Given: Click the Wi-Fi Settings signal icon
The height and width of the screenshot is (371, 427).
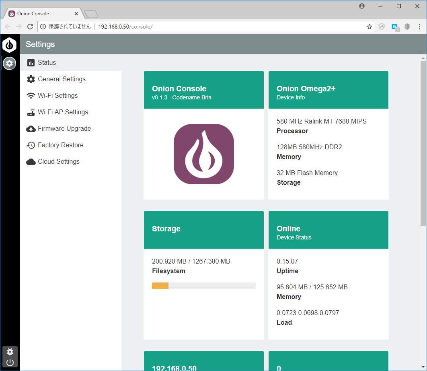Looking at the screenshot, I should click(31, 96).
